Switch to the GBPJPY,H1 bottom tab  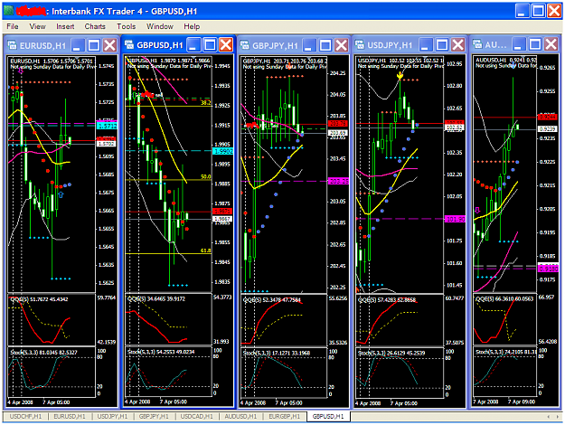(154, 416)
